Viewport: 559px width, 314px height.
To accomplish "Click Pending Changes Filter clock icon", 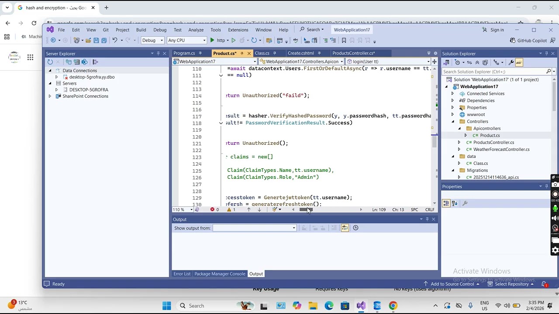I will 457,62.
